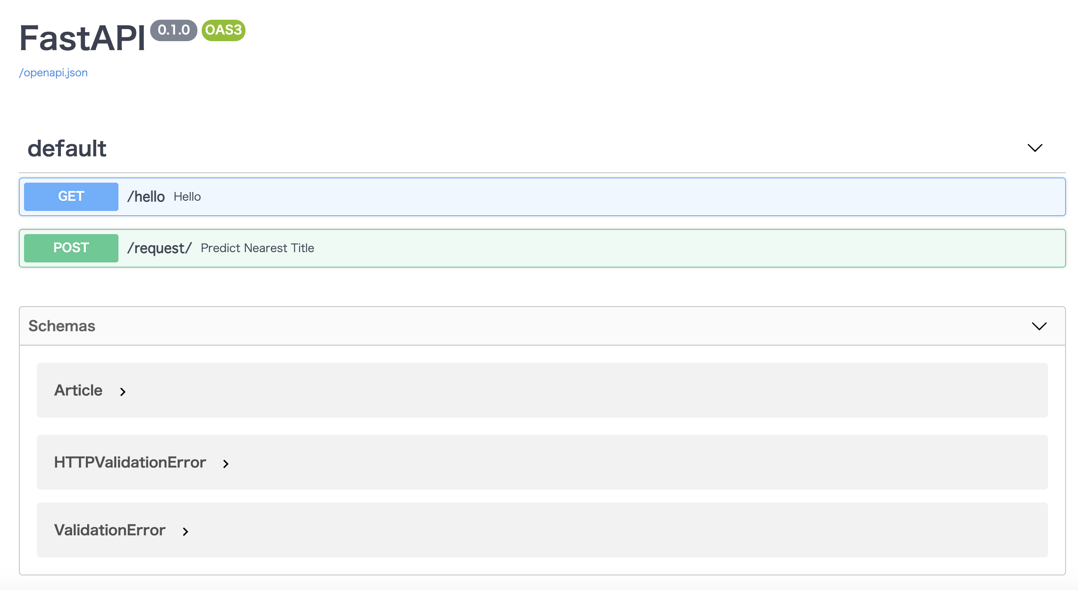Click the blue GET method badge
The height and width of the screenshot is (590, 1078).
(x=71, y=197)
